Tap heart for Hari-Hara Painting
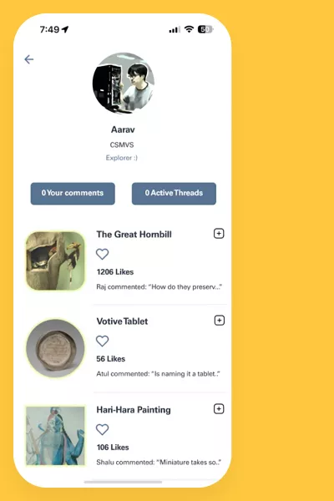This screenshot has height=501, width=334. coord(102,429)
